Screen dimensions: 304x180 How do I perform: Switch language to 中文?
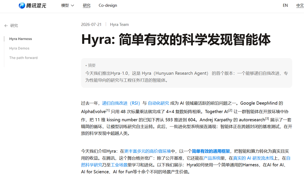tap(300, 5)
